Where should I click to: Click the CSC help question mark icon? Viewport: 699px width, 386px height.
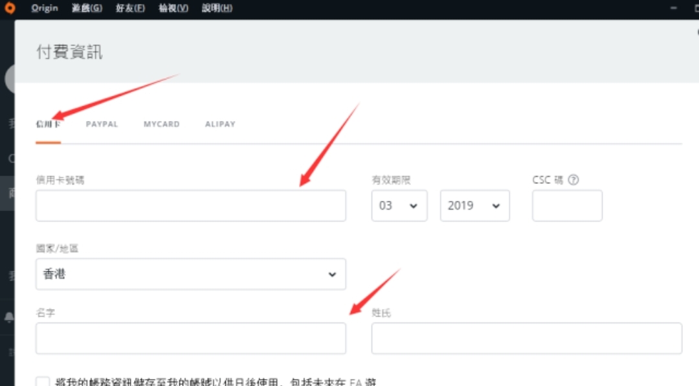(573, 180)
